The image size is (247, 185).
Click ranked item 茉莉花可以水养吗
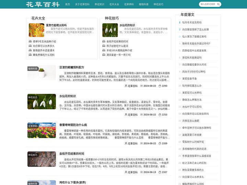[192, 92]
